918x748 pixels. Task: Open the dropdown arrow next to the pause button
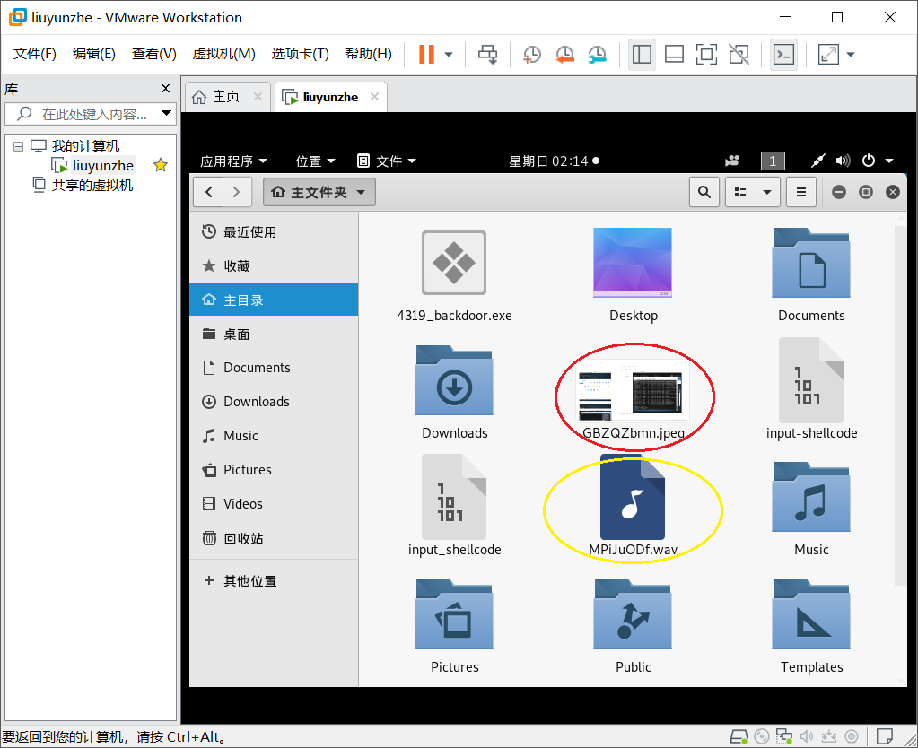pyautogui.click(x=449, y=55)
